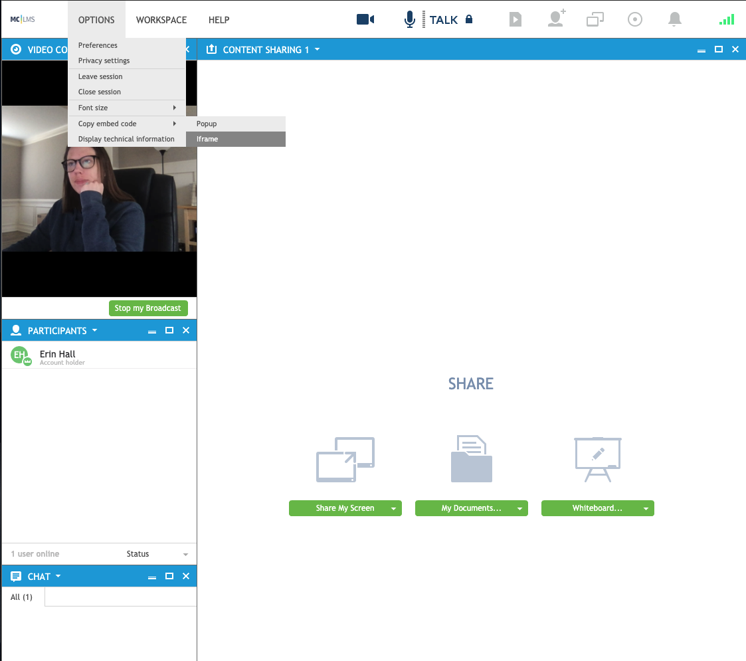The image size is (746, 661).
Task: Click the My Documents button
Action: (471, 508)
